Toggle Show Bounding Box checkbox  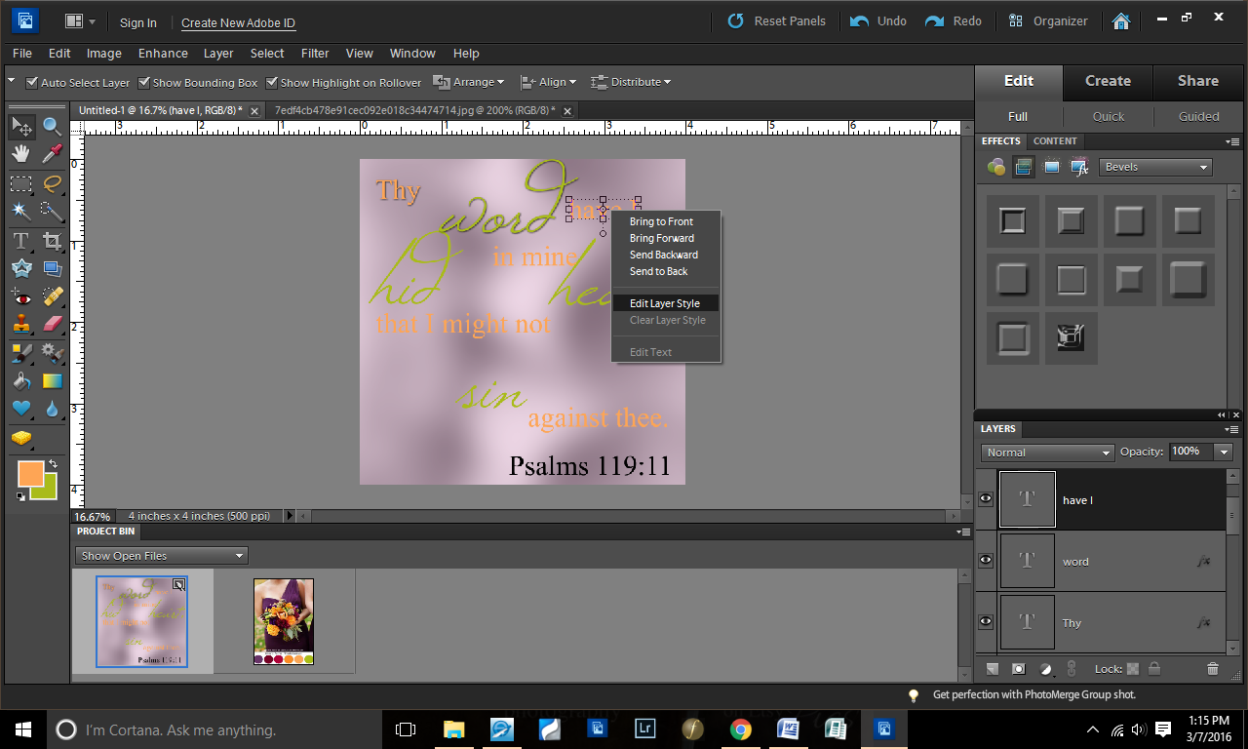[144, 83]
